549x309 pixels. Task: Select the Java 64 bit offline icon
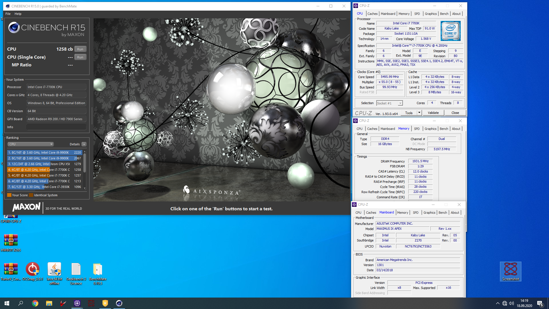pyautogui.click(x=54, y=274)
